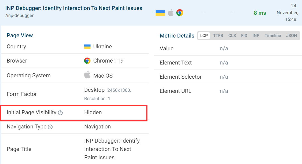Click the Chrome icon in header row
This screenshot has height=164, width=302.
click(180, 13)
